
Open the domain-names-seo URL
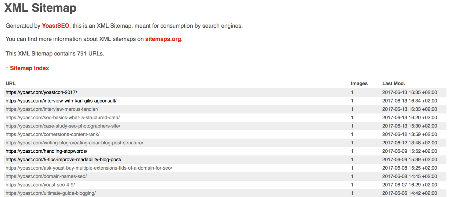pos(46,176)
